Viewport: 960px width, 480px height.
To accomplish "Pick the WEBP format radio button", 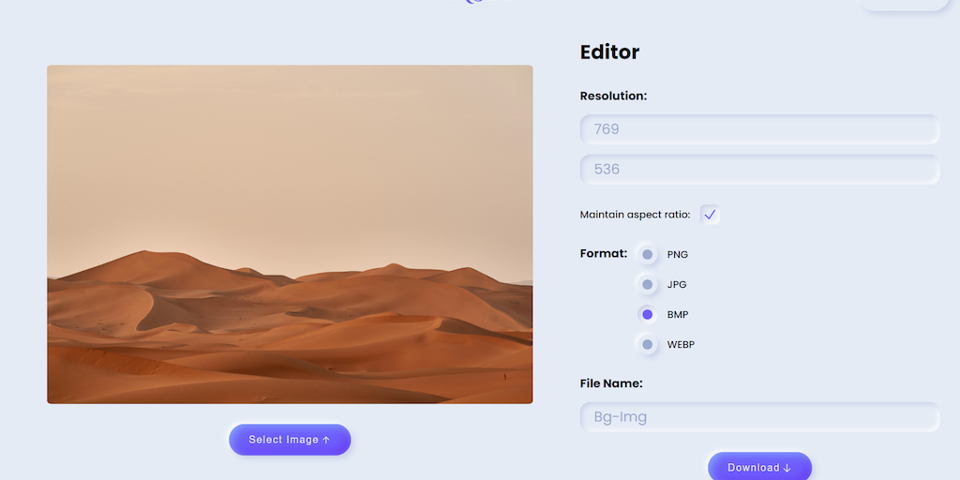I will click(647, 344).
